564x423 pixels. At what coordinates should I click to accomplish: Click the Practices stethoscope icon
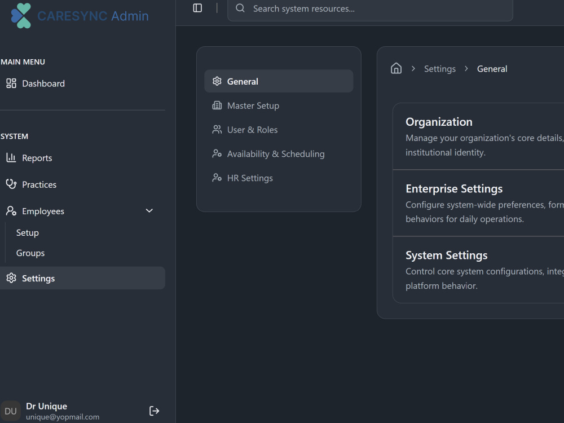click(x=11, y=184)
